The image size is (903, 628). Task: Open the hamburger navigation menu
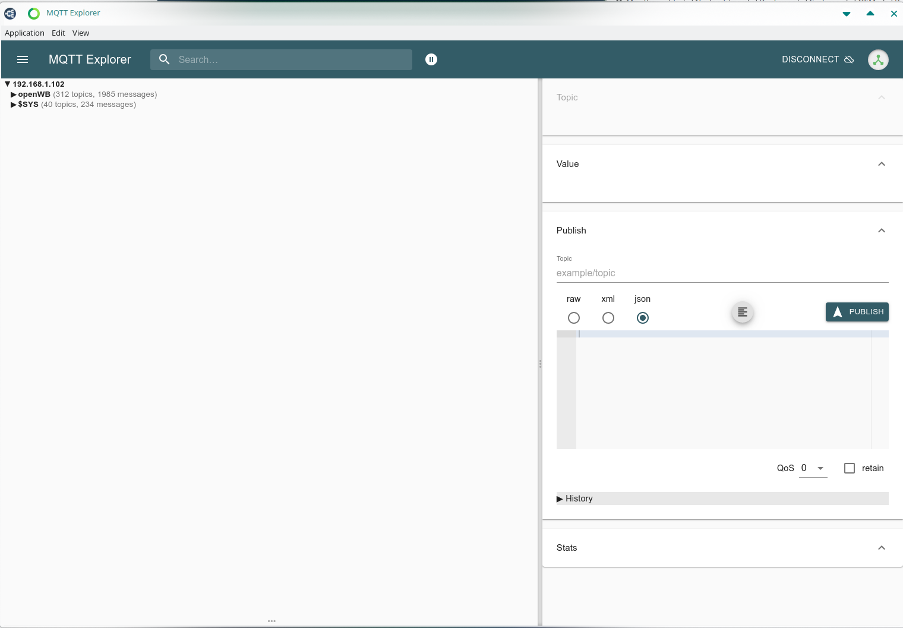(x=23, y=59)
